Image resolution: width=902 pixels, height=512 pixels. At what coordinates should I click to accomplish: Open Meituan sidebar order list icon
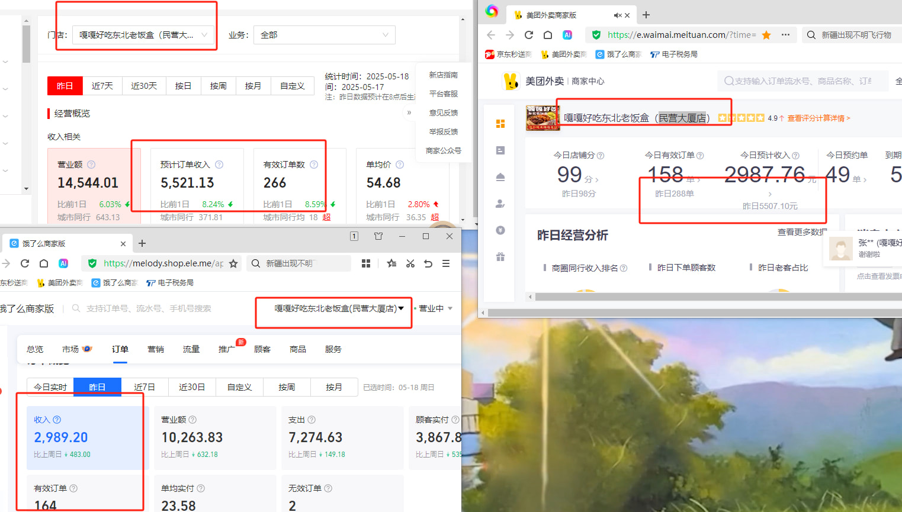click(500, 150)
